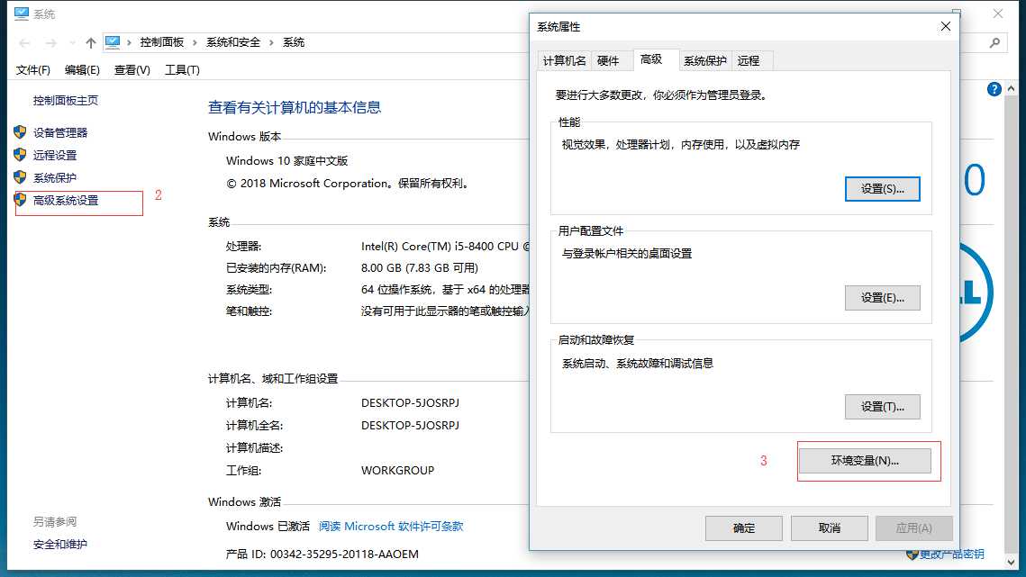Screen dimensions: 1026x577
Task: Open performance 设置(S)... button
Action: click(882, 189)
